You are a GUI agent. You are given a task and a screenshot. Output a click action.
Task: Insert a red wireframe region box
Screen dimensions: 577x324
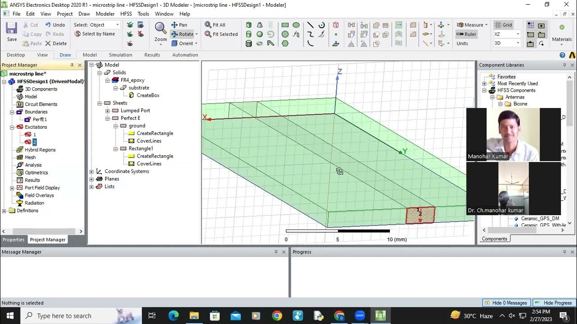tap(336, 25)
